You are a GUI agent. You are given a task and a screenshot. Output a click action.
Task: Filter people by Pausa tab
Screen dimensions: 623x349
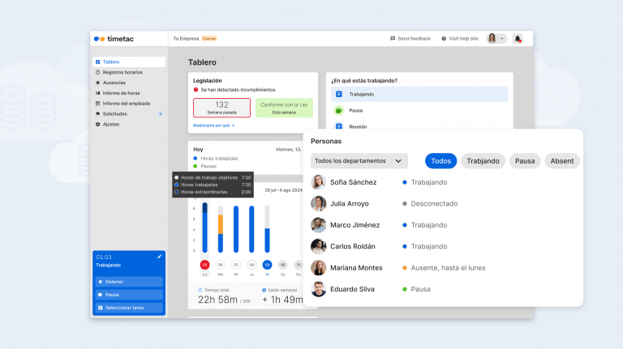pos(525,161)
